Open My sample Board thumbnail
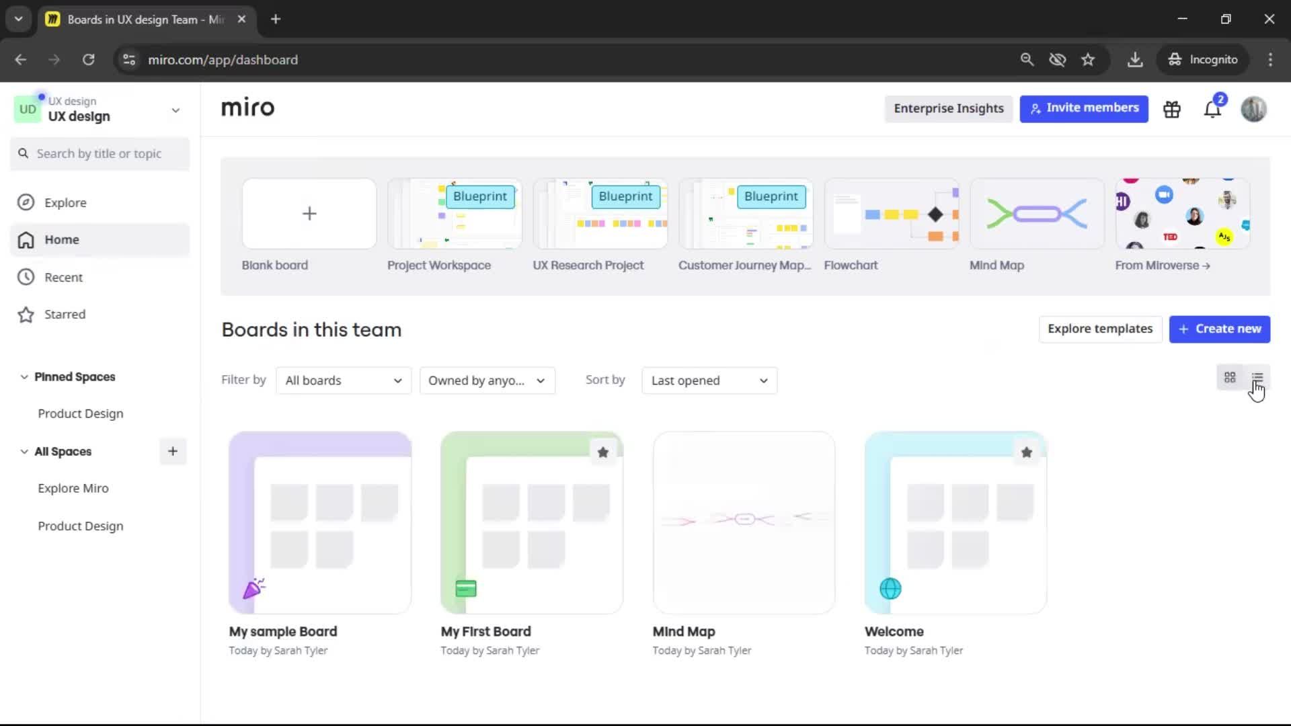This screenshot has width=1291, height=726. [x=320, y=523]
